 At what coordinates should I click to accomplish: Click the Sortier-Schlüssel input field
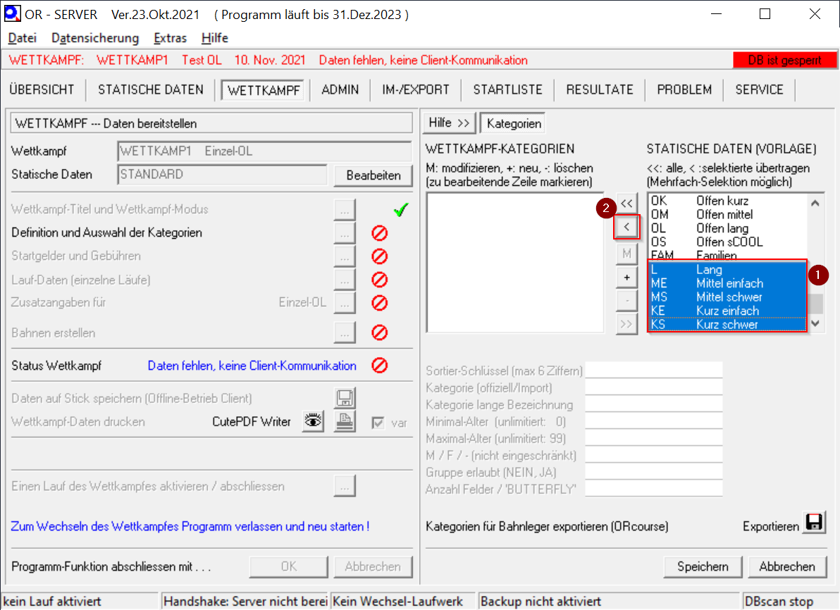pos(653,371)
